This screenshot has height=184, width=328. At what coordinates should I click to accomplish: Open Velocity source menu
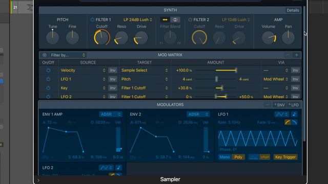(83, 71)
